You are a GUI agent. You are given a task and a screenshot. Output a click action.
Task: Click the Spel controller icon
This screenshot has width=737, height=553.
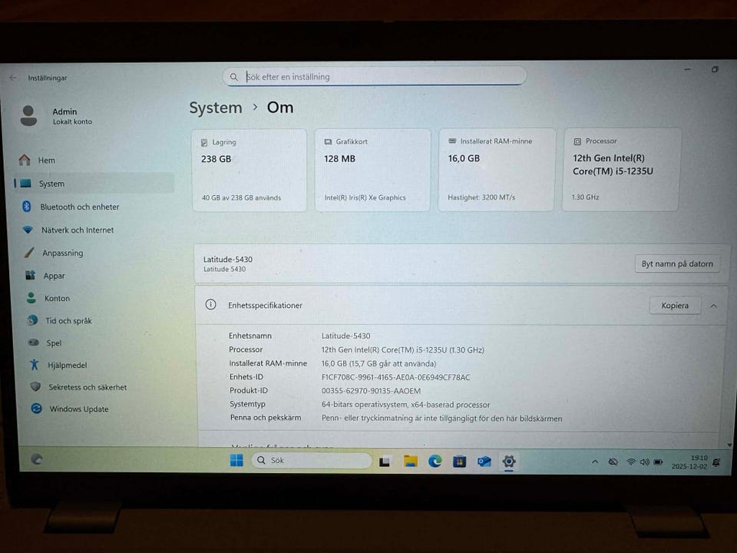[33, 343]
